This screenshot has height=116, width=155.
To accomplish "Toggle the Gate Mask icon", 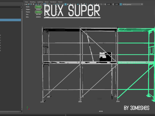I will (x=52, y=4).
